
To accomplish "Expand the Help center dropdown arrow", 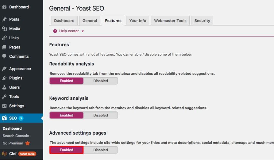I will (83, 31).
